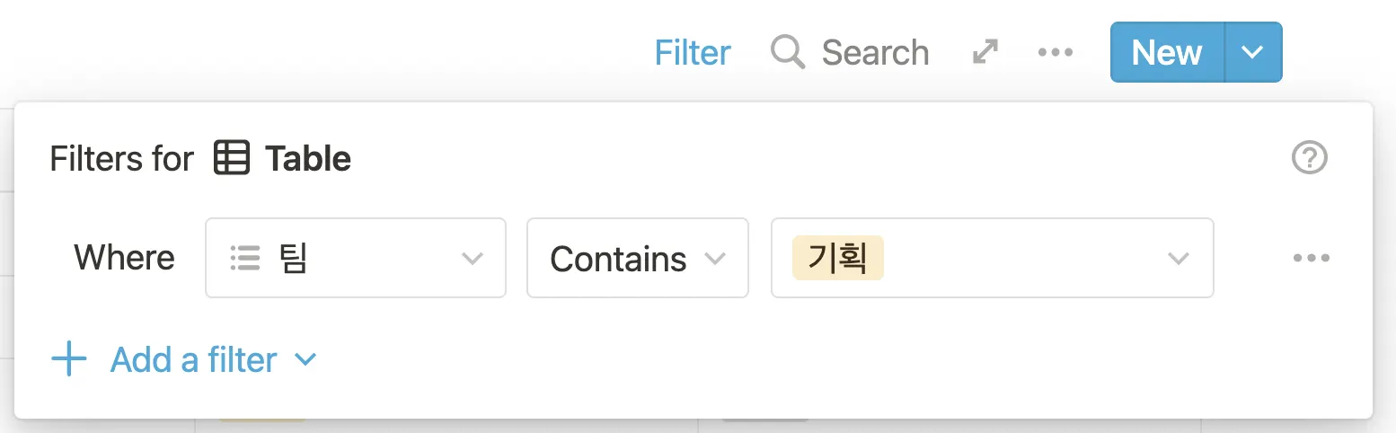Click the list icon in 팀 property selector
This screenshot has height=433, width=1396.
click(x=245, y=259)
